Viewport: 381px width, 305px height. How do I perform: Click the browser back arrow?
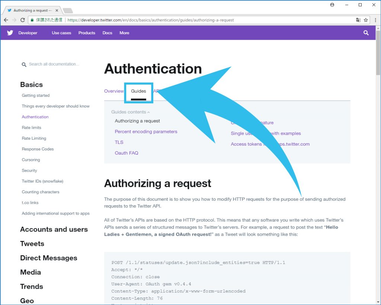tap(6, 20)
